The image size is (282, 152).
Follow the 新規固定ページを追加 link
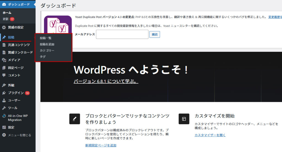(101, 145)
